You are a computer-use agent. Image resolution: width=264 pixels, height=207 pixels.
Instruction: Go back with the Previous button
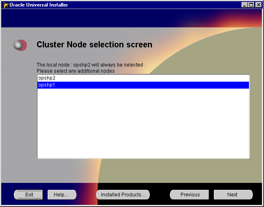click(189, 195)
